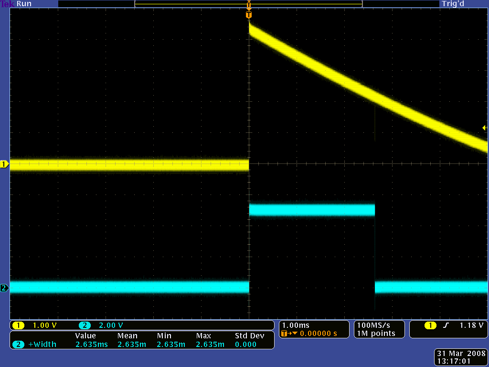Click the Channel 2 badge beside +Width measurement

[x=18, y=344]
